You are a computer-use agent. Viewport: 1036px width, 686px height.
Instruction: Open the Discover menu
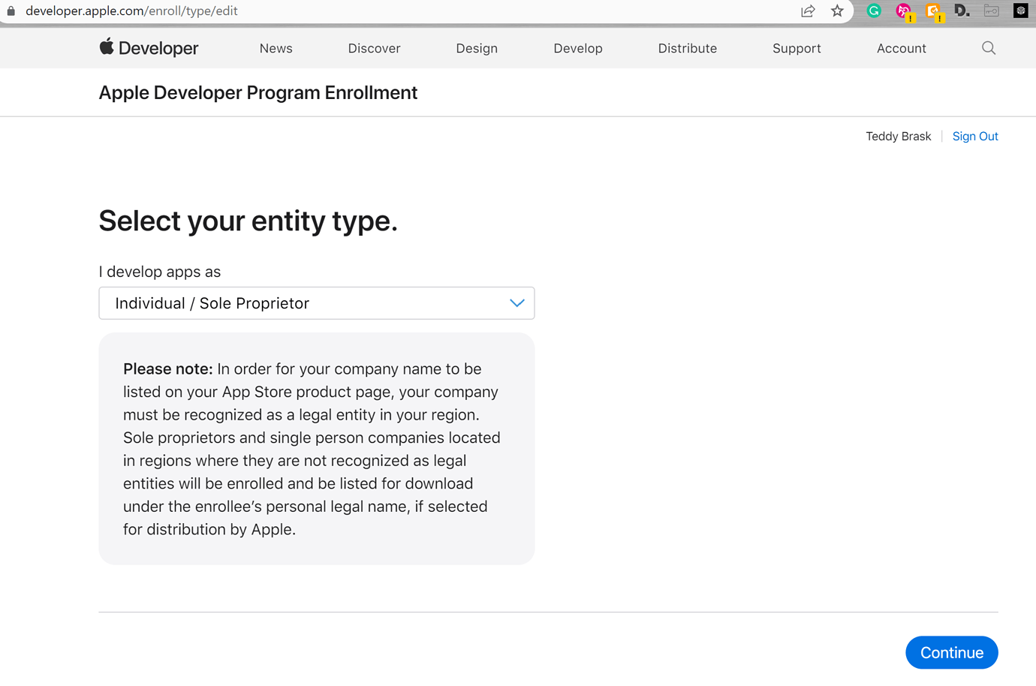click(x=374, y=48)
